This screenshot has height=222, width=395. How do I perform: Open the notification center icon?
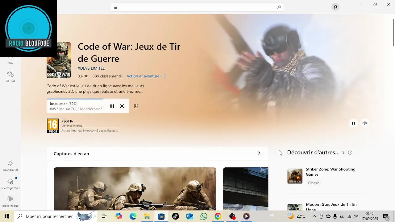coord(386,216)
